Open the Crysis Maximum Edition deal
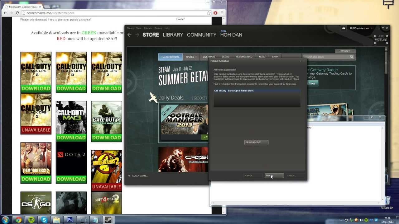 tap(183, 160)
